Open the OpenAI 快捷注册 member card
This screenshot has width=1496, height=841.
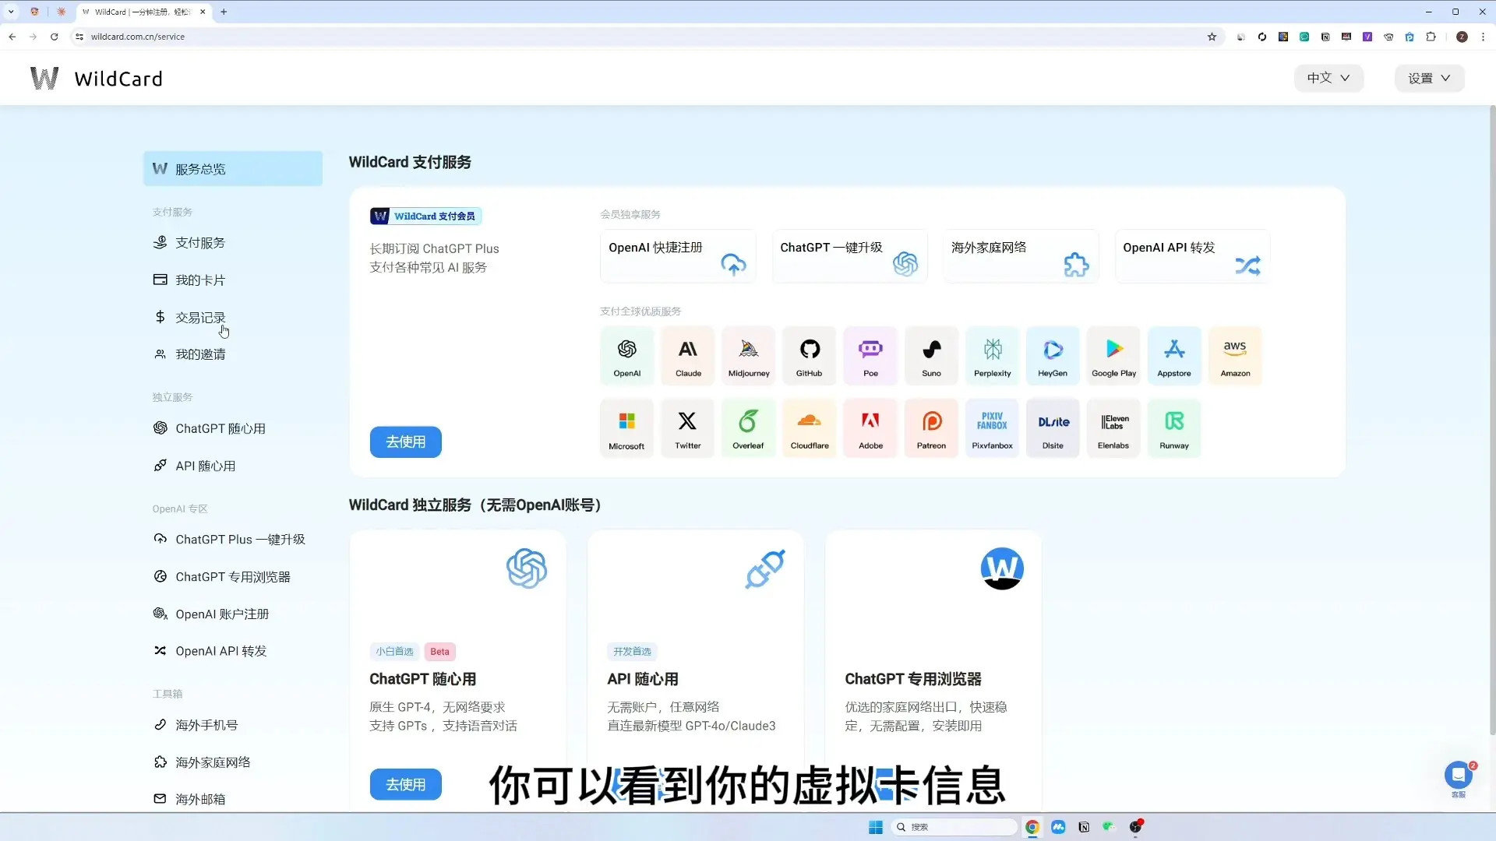pyautogui.click(x=678, y=256)
